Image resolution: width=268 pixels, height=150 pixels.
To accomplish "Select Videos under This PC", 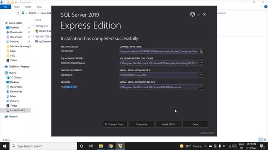I will coord(13,105).
